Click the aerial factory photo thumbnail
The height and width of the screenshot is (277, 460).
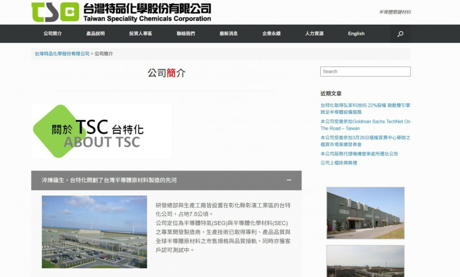(x=94, y=232)
